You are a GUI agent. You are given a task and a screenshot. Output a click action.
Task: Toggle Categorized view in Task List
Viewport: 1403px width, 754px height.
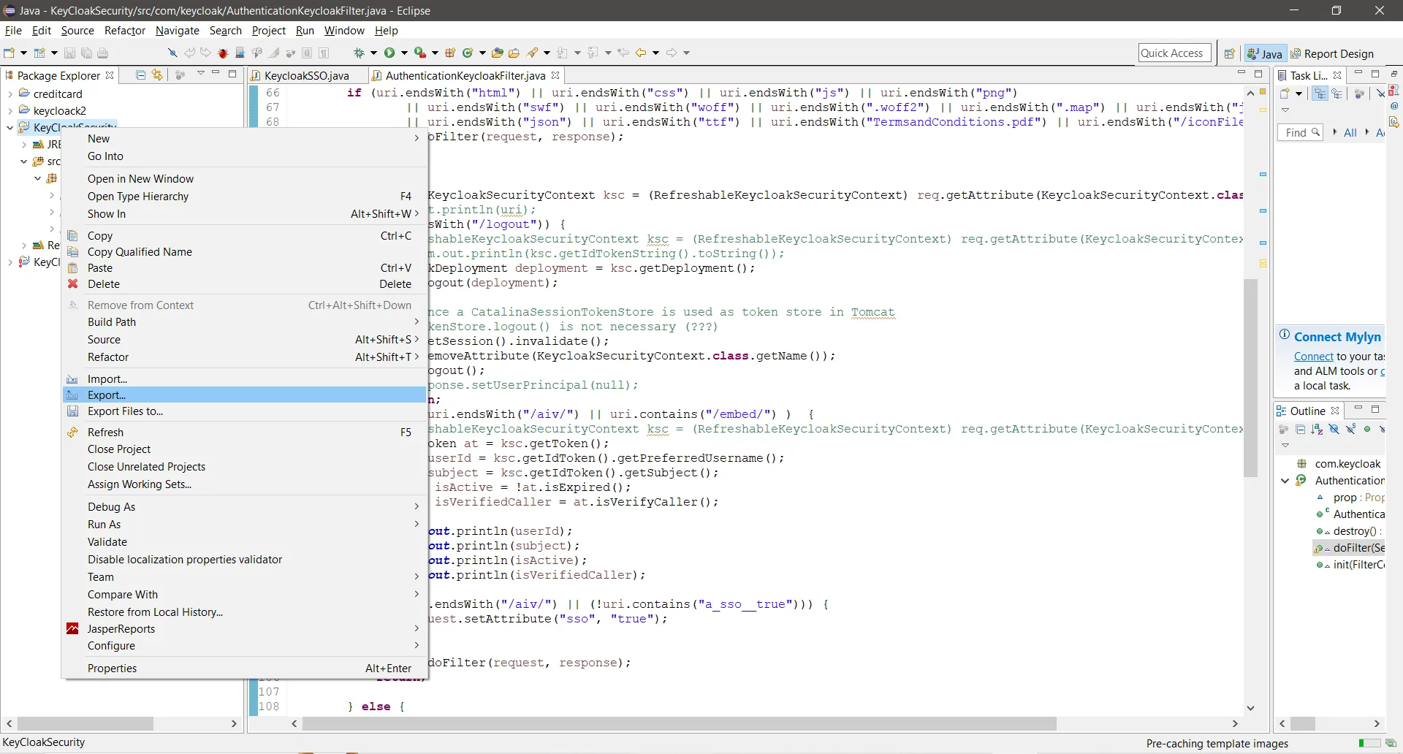point(1320,94)
